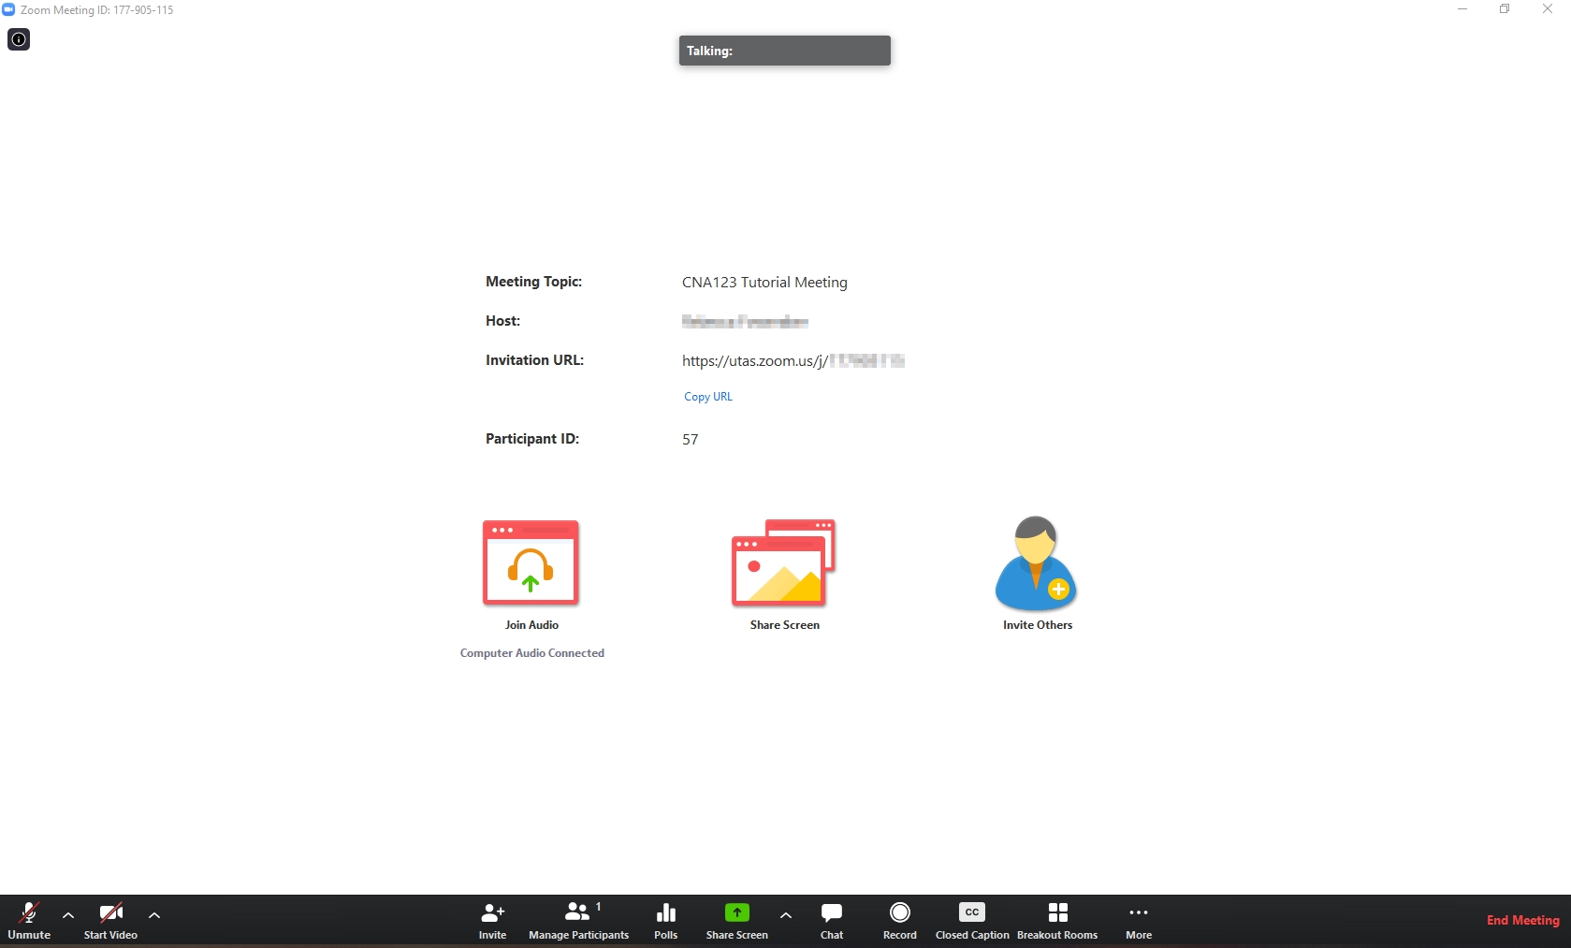
Task: Click End Meeting
Action: [x=1522, y=920]
